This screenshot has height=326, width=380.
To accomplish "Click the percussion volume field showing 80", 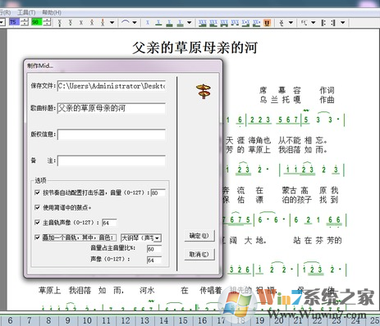I will click(x=158, y=192).
